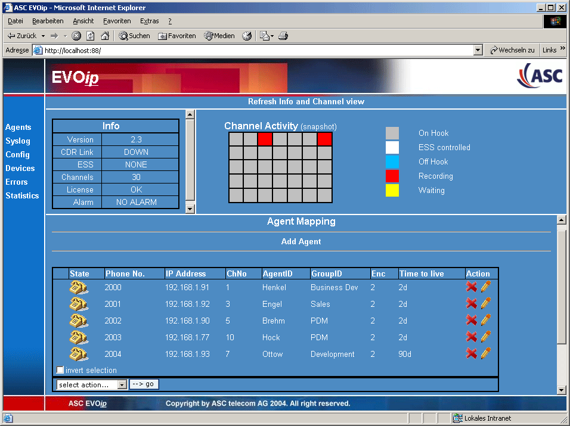
Task: Open the Favoriten menu
Action: pos(117,21)
